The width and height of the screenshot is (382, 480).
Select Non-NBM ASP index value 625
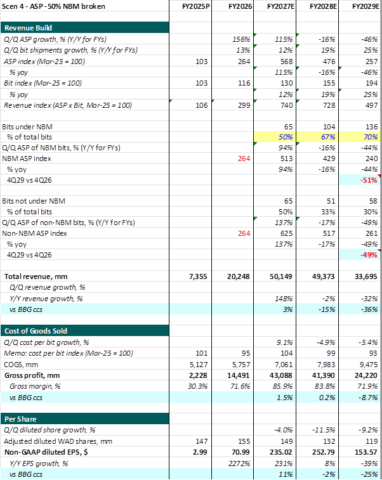(286, 233)
